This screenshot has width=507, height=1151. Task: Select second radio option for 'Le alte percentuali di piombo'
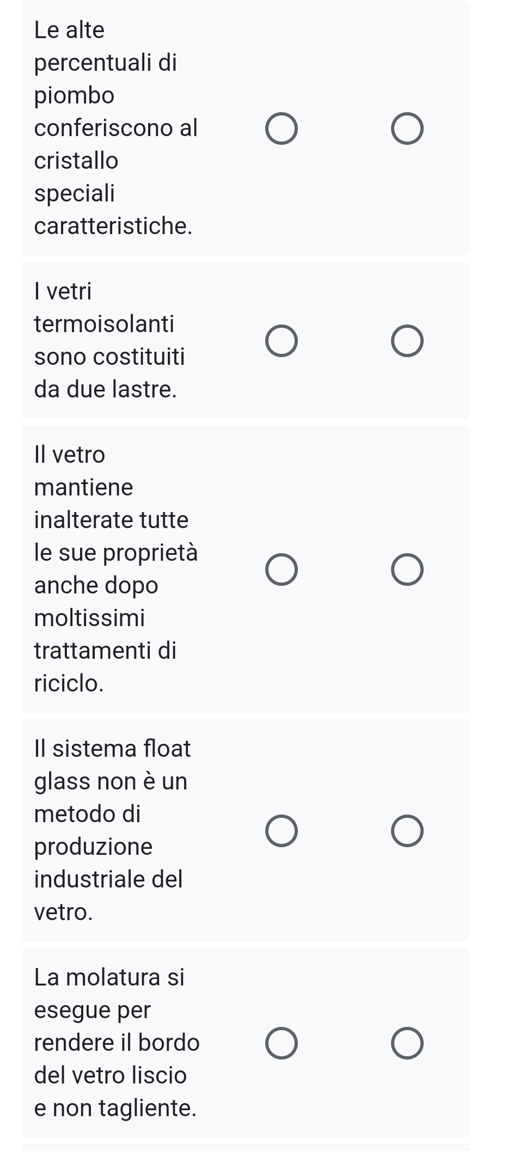click(x=407, y=129)
